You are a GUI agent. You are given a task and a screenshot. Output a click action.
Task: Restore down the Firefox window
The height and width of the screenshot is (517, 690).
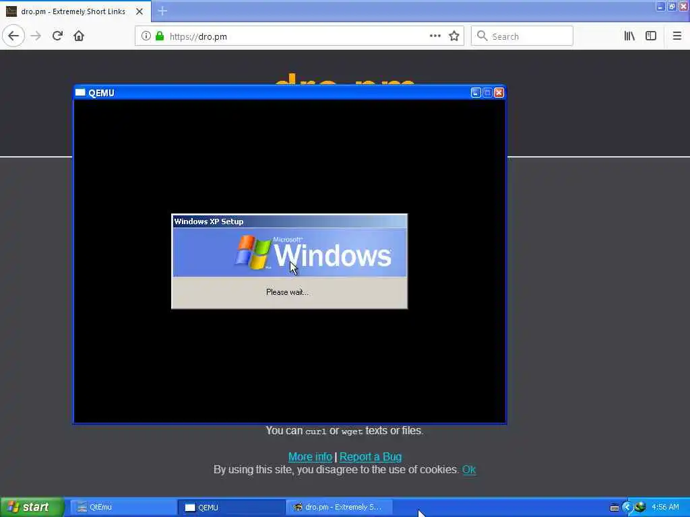pos(672,6)
